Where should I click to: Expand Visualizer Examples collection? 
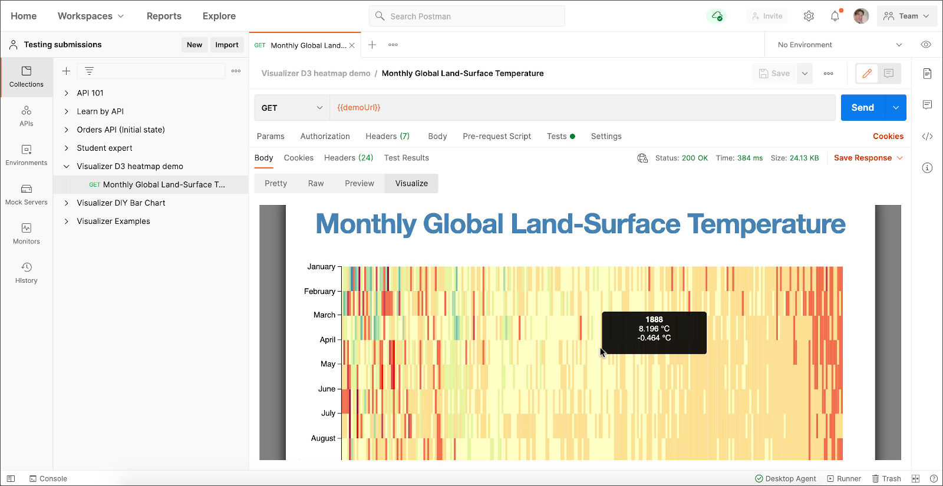(x=67, y=221)
